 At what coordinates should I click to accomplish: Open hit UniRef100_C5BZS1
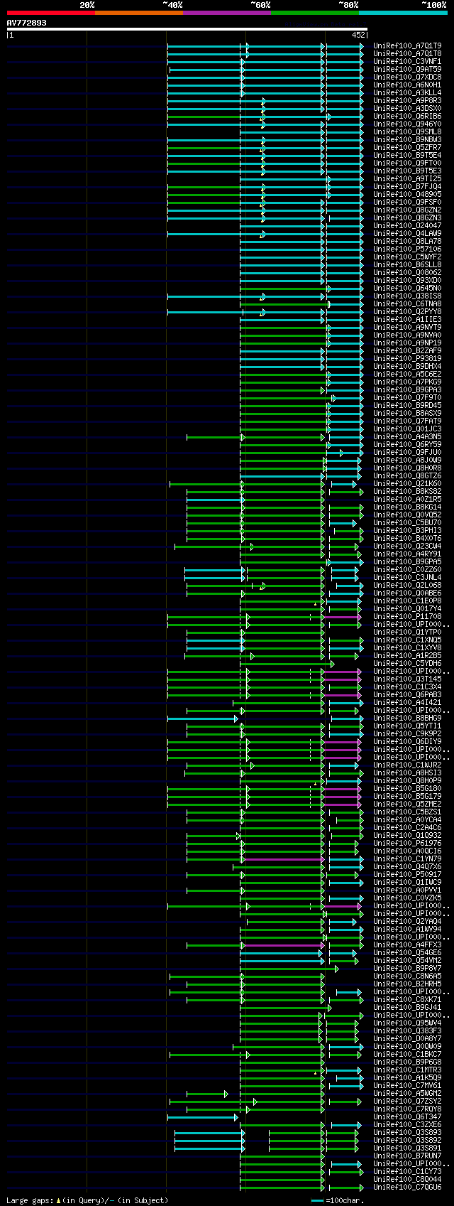(x=407, y=812)
